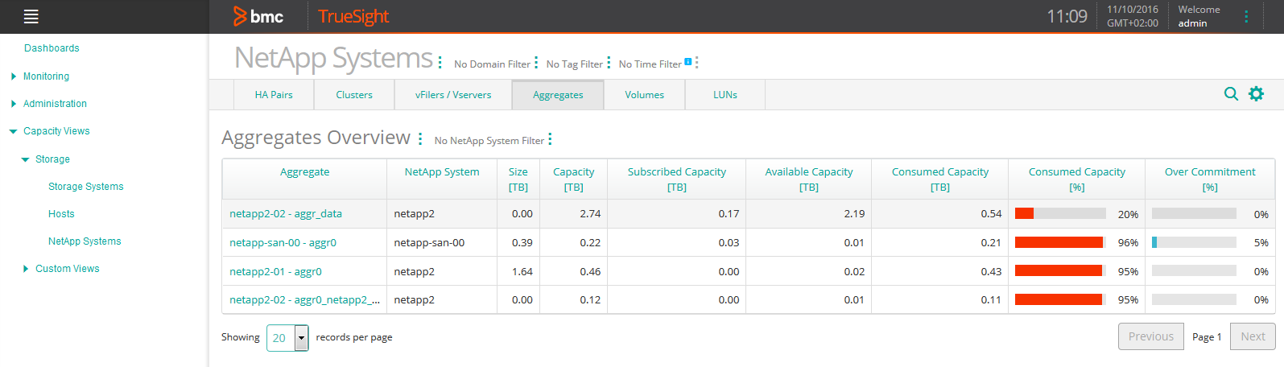Click the 5% over commitment bar
Image resolution: width=1284 pixels, height=367 pixels.
1194,242
